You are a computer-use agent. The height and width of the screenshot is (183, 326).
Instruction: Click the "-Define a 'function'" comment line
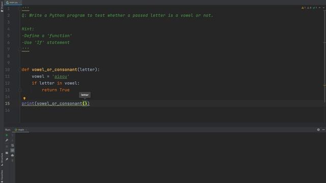point(47,36)
